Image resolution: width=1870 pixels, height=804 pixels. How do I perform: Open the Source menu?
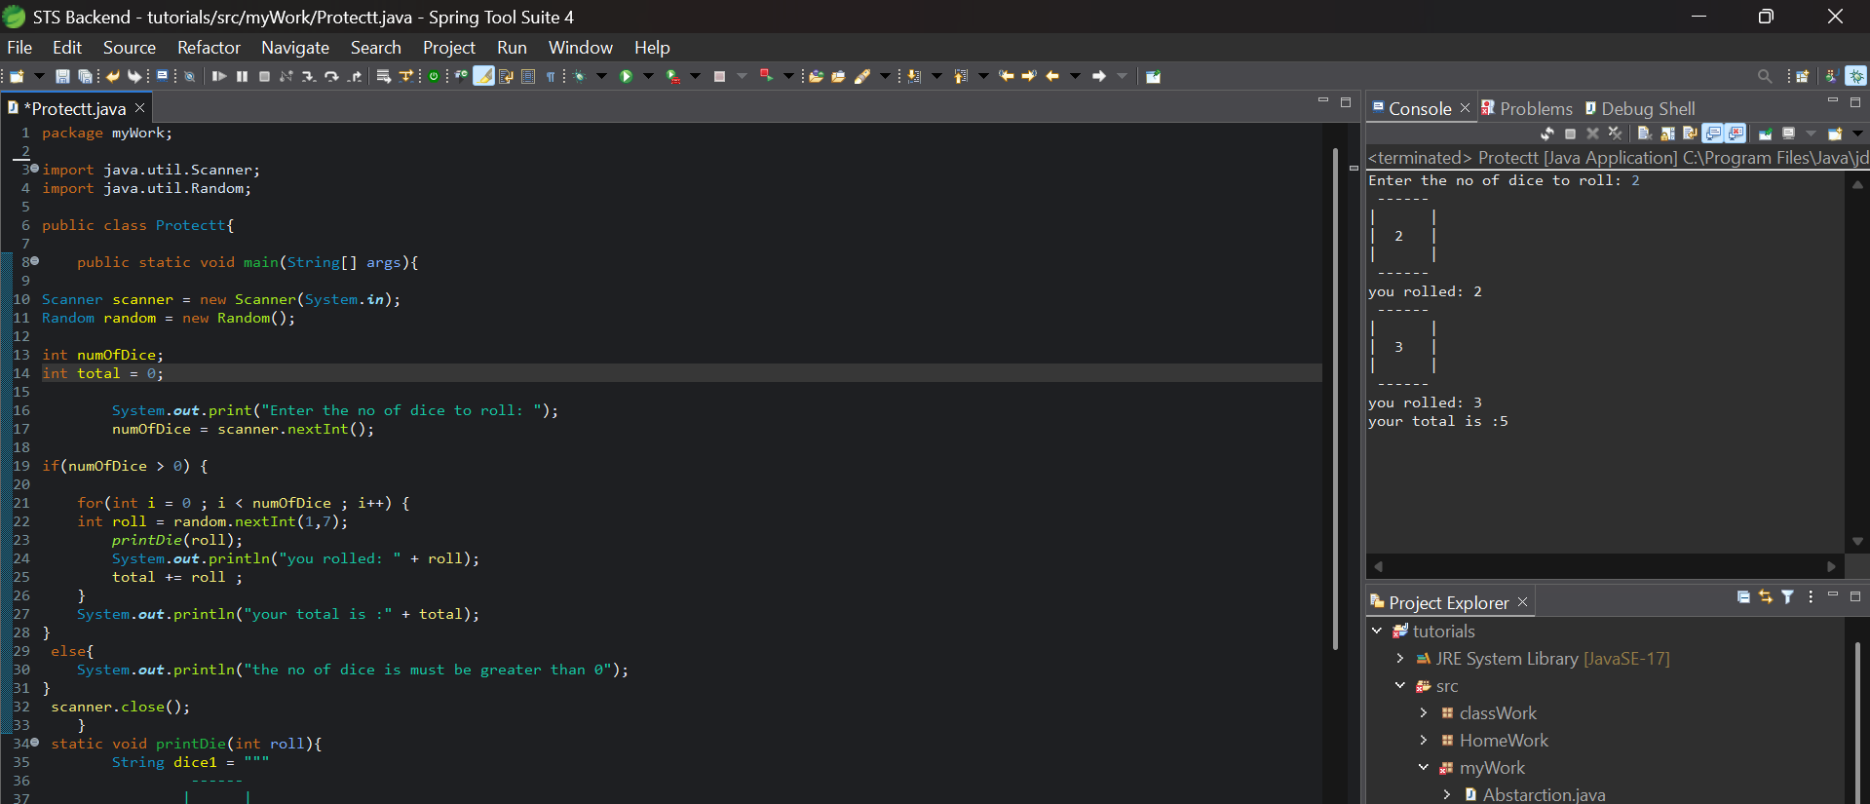point(130,47)
